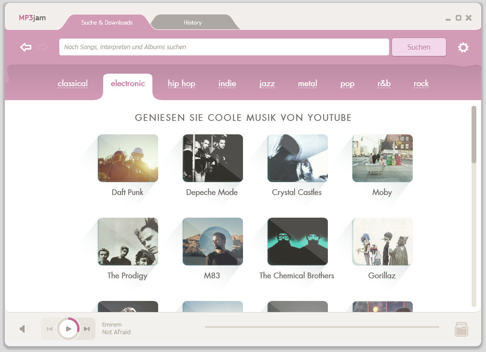The width and height of the screenshot is (486, 352).
Task: Click the Suchen search button
Action: pos(418,47)
